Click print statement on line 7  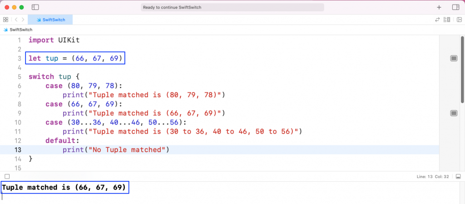pos(144,95)
